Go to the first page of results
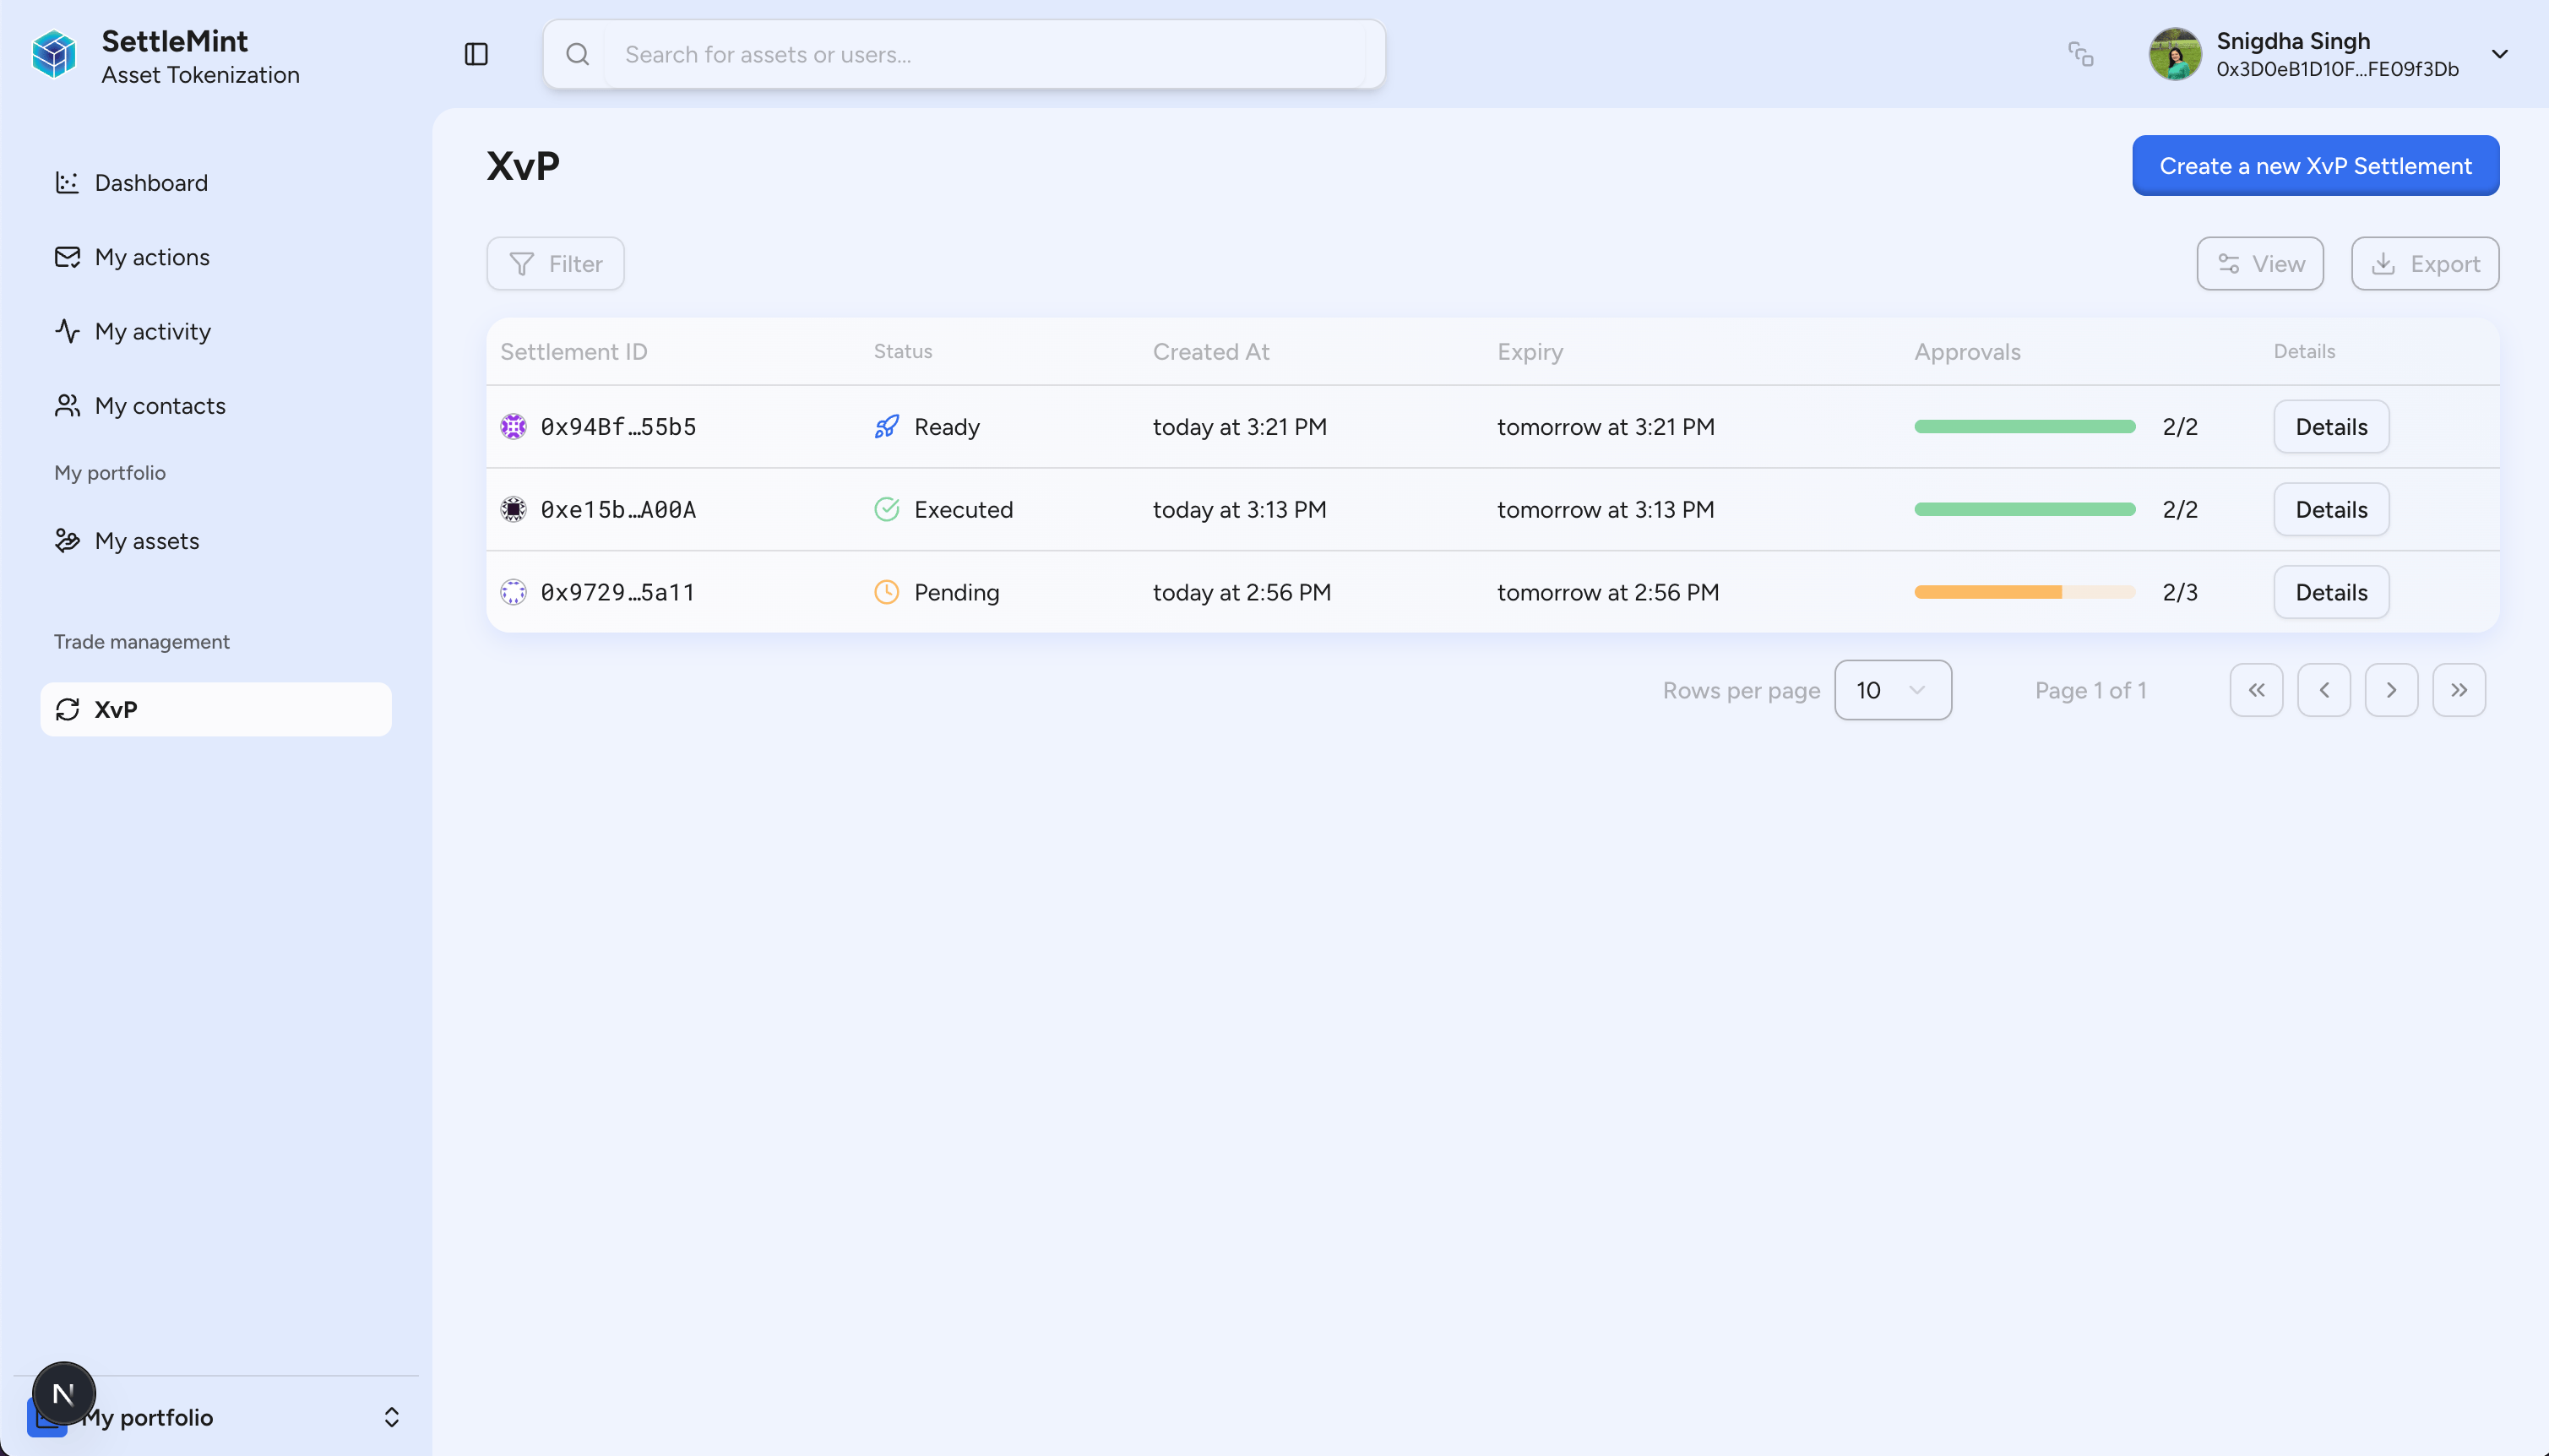Image resolution: width=2549 pixels, height=1456 pixels. [x=2256, y=690]
